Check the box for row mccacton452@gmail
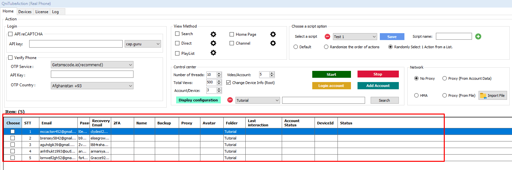This screenshot has height=170, width=512. click(12, 131)
